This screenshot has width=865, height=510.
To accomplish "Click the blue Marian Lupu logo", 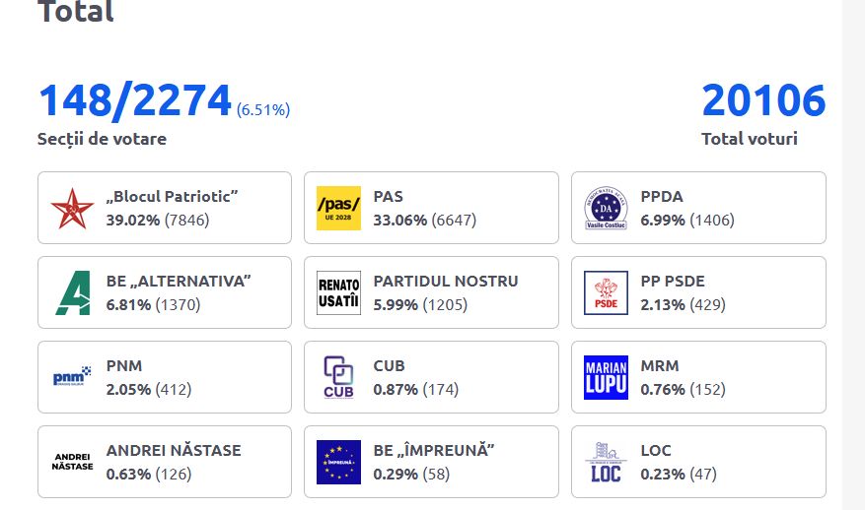I will pos(606,377).
